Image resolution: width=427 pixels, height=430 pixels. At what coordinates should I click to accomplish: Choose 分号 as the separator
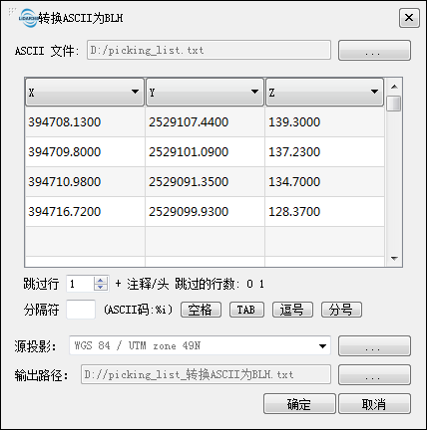coord(341,310)
